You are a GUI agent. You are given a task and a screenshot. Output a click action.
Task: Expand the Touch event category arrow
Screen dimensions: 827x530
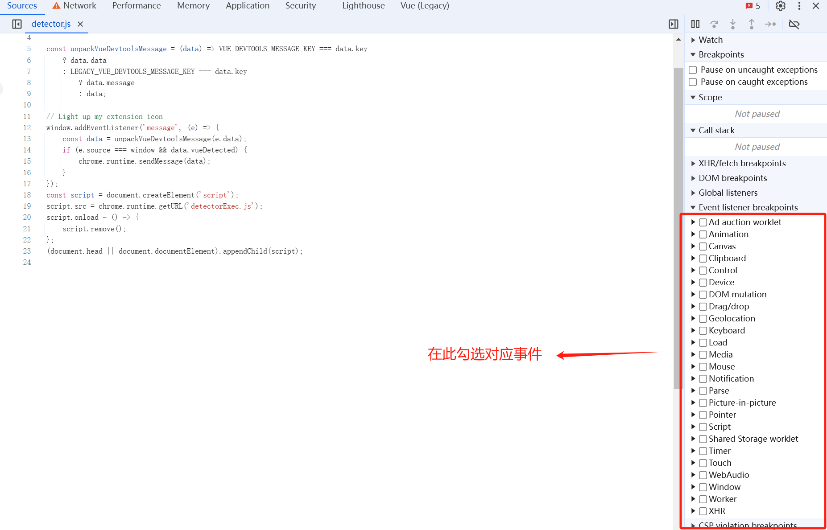[x=693, y=463]
